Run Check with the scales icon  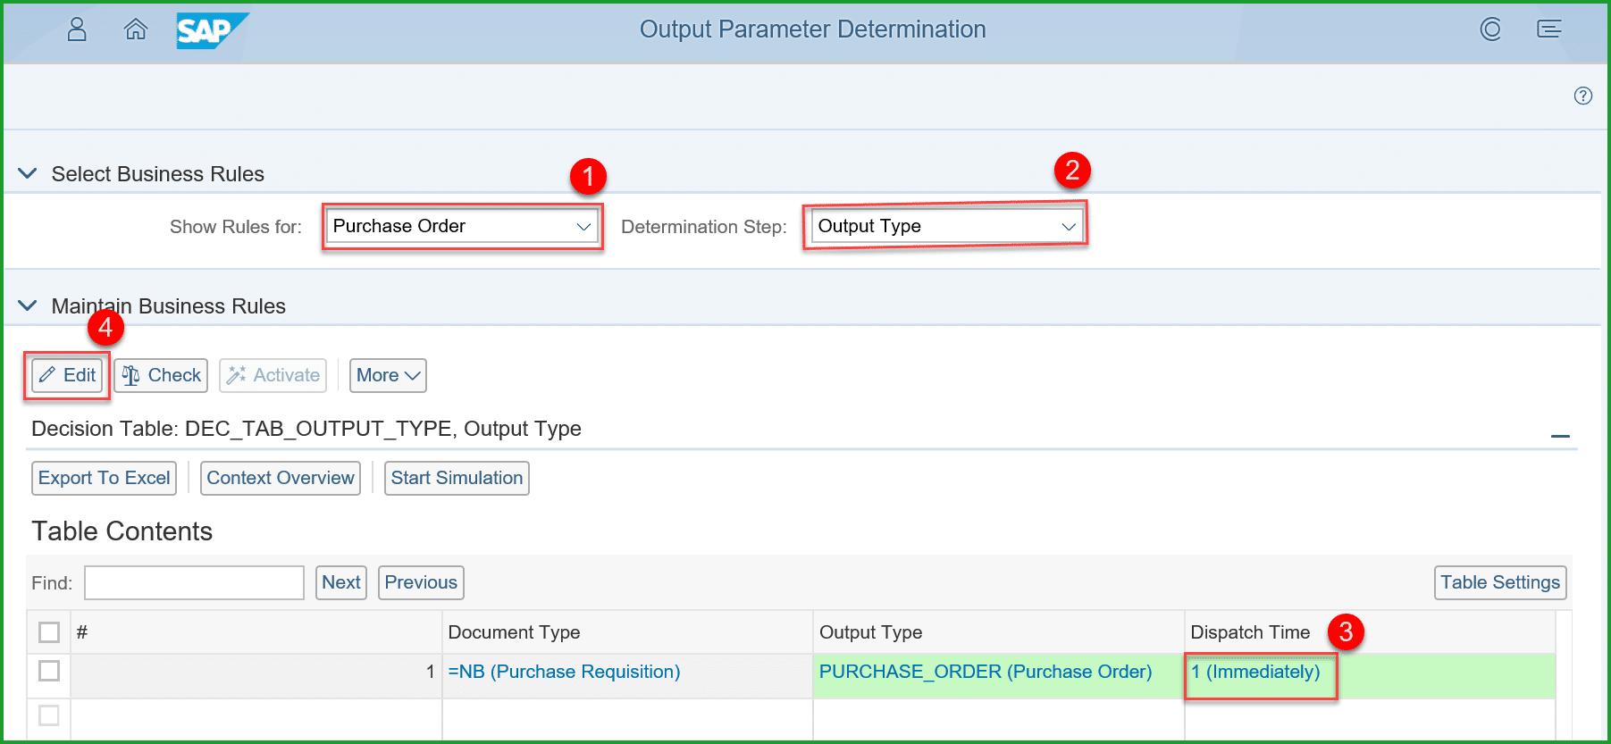tap(161, 375)
